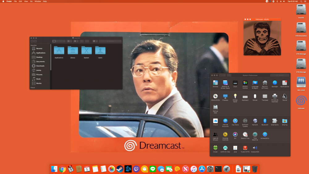Click System Preferences search field
Image resolution: width=309 pixels, height=174 pixels.
(280, 75)
